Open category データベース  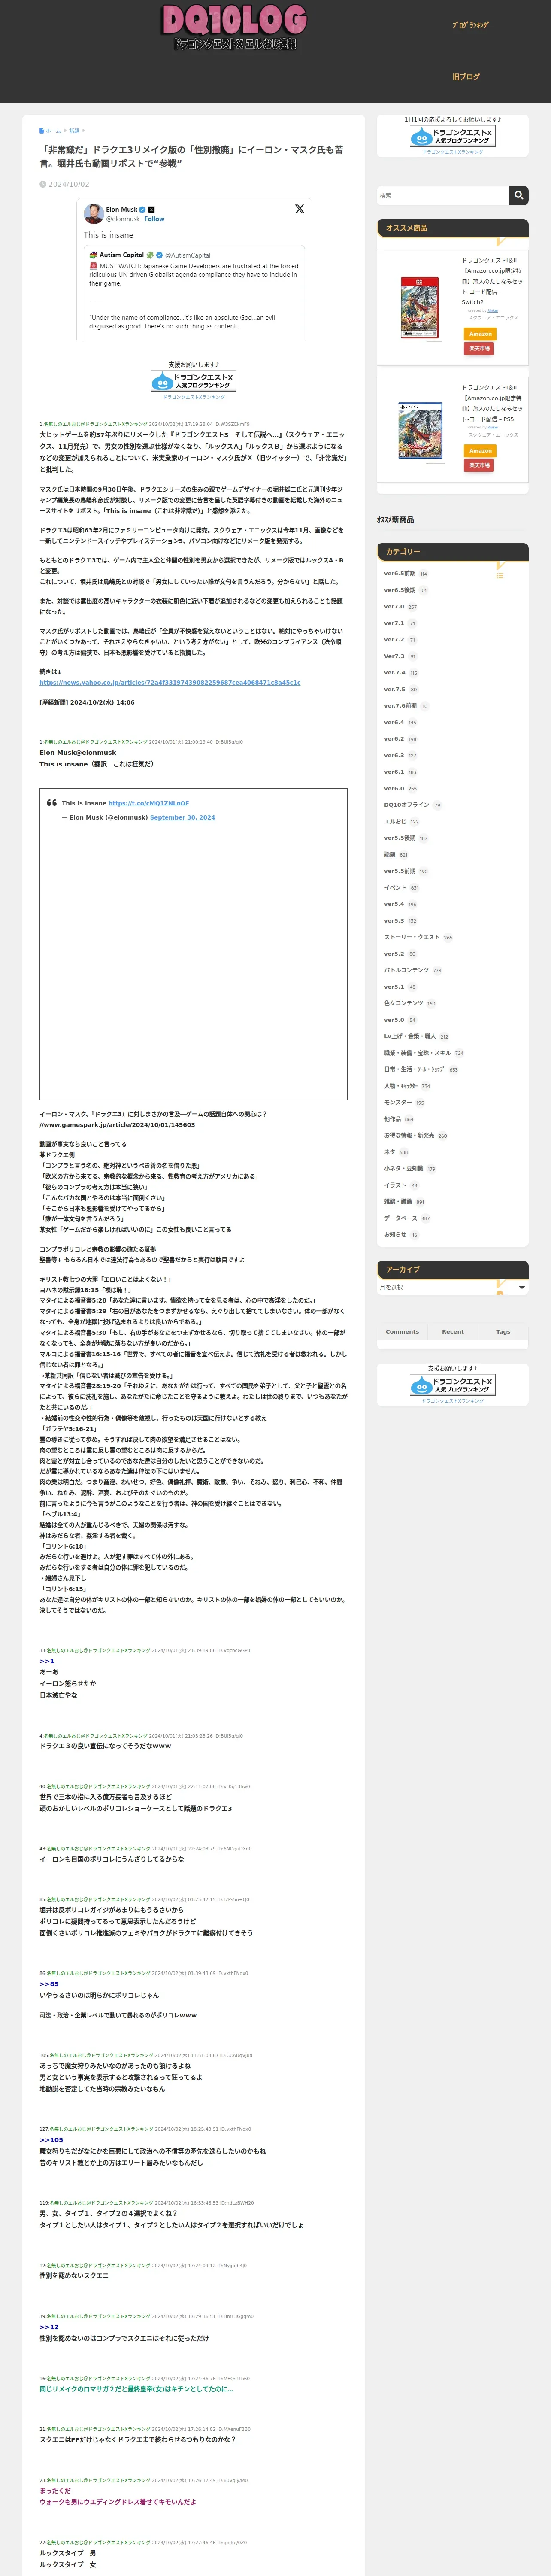point(400,1218)
